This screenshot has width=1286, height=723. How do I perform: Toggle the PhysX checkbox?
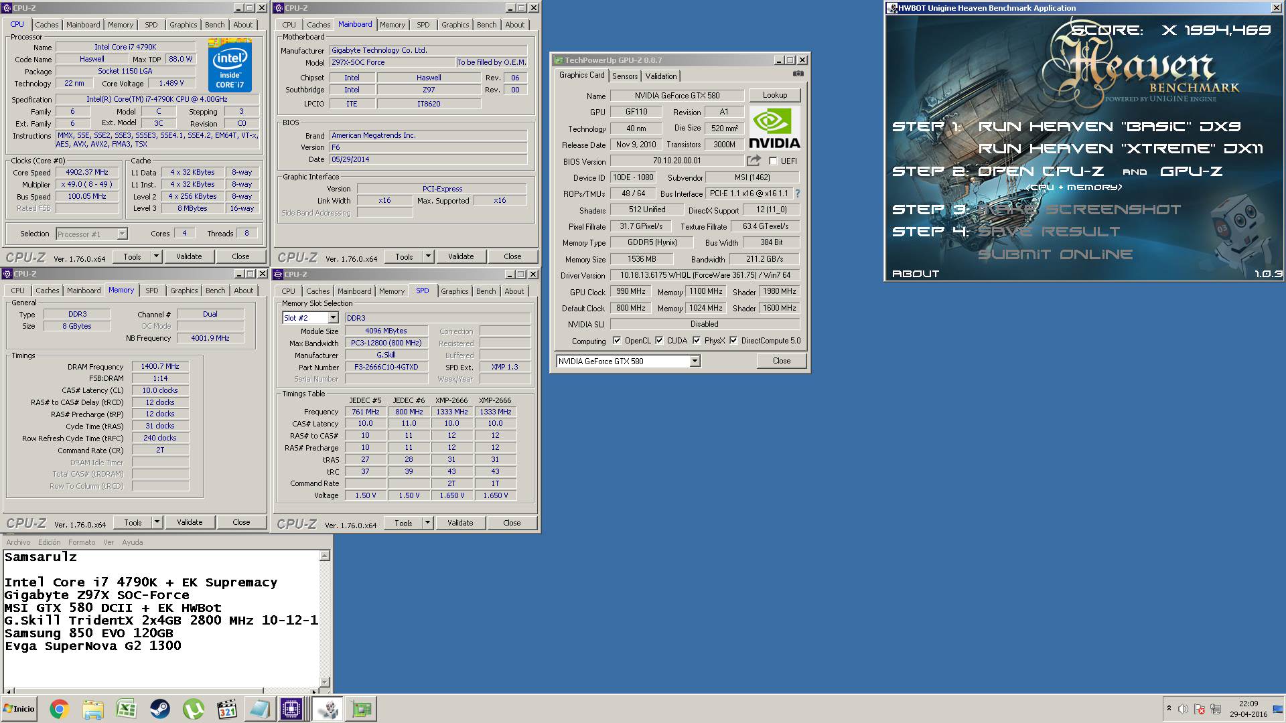697,340
